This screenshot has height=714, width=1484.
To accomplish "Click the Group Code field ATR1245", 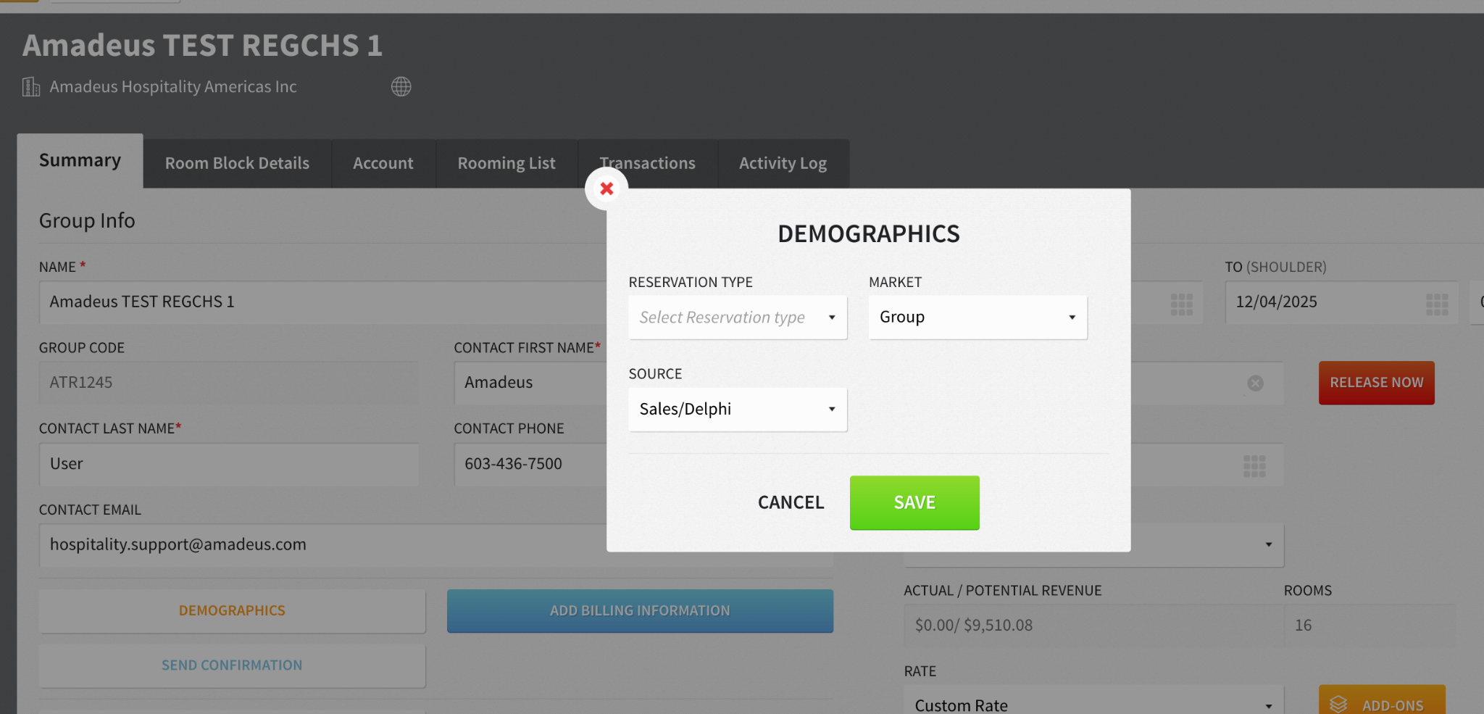I will click(x=229, y=383).
